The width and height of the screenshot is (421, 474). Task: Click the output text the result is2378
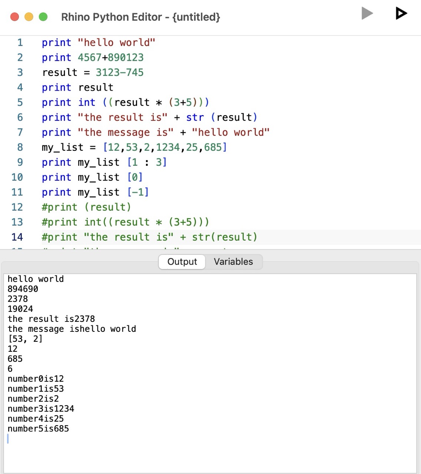click(51, 319)
